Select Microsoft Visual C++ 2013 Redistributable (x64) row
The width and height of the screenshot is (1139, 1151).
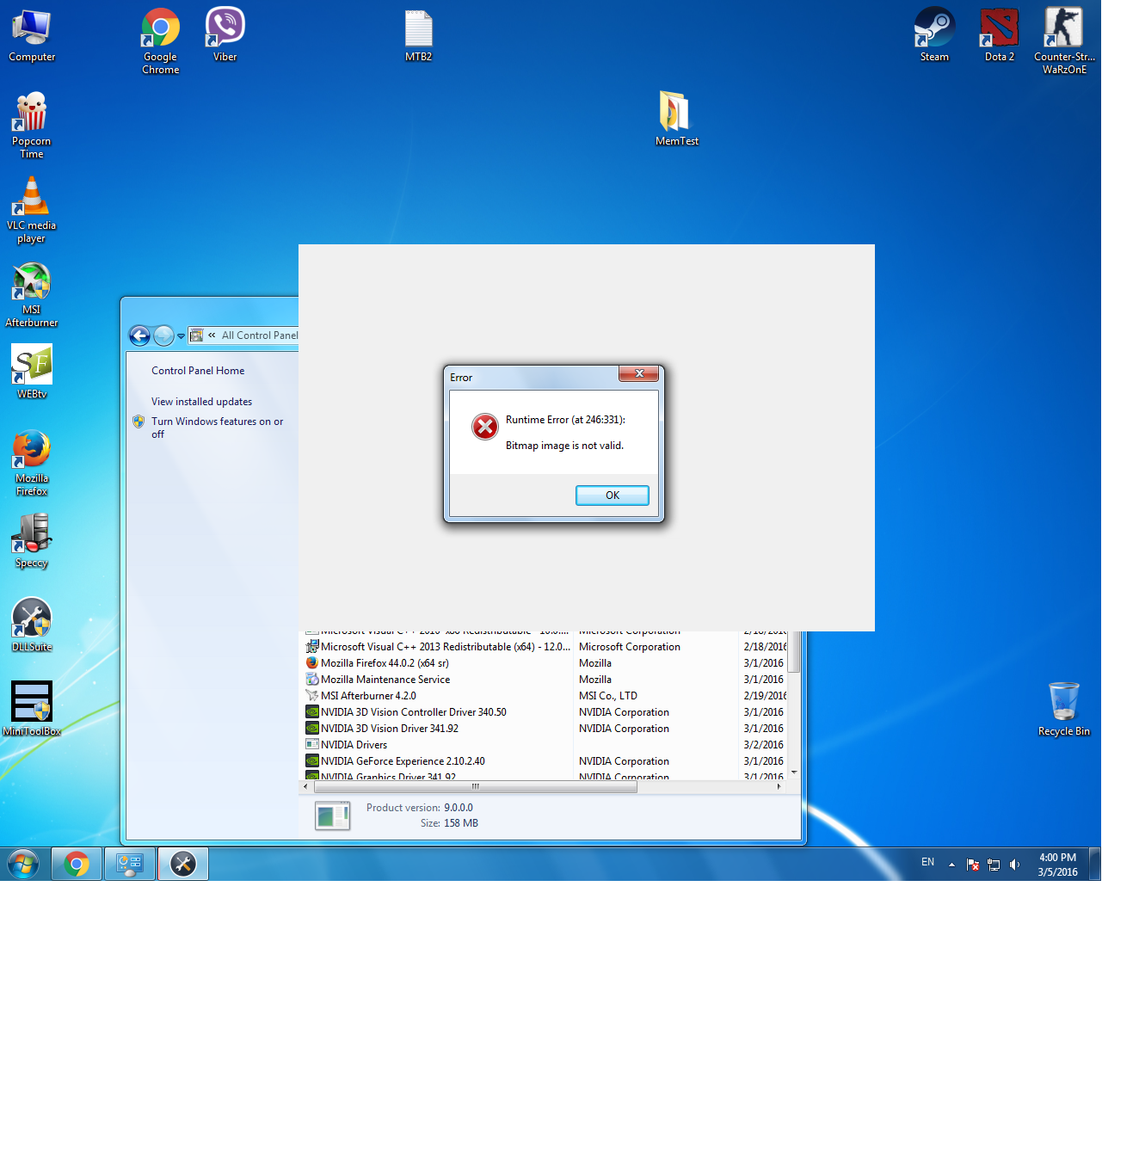coord(545,647)
